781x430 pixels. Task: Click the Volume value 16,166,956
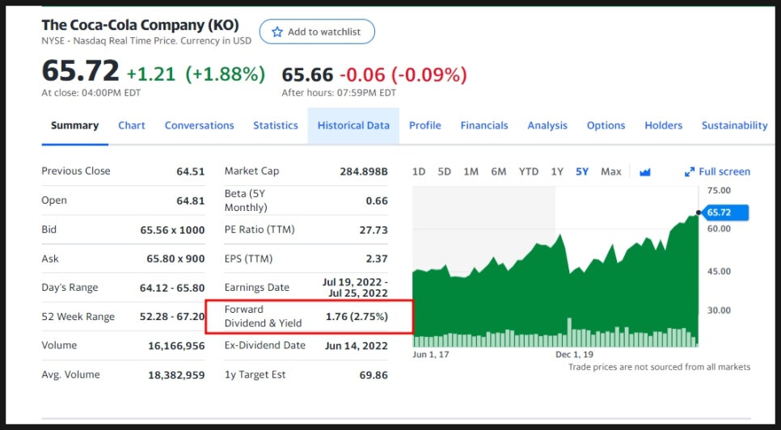click(x=176, y=345)
